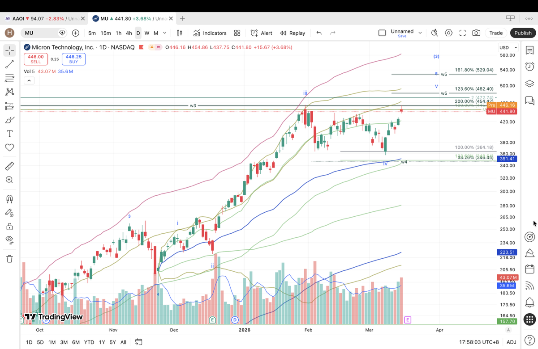Toggle lock all drawings padlock
Screen dimensions: 538x349
point(9,227)
